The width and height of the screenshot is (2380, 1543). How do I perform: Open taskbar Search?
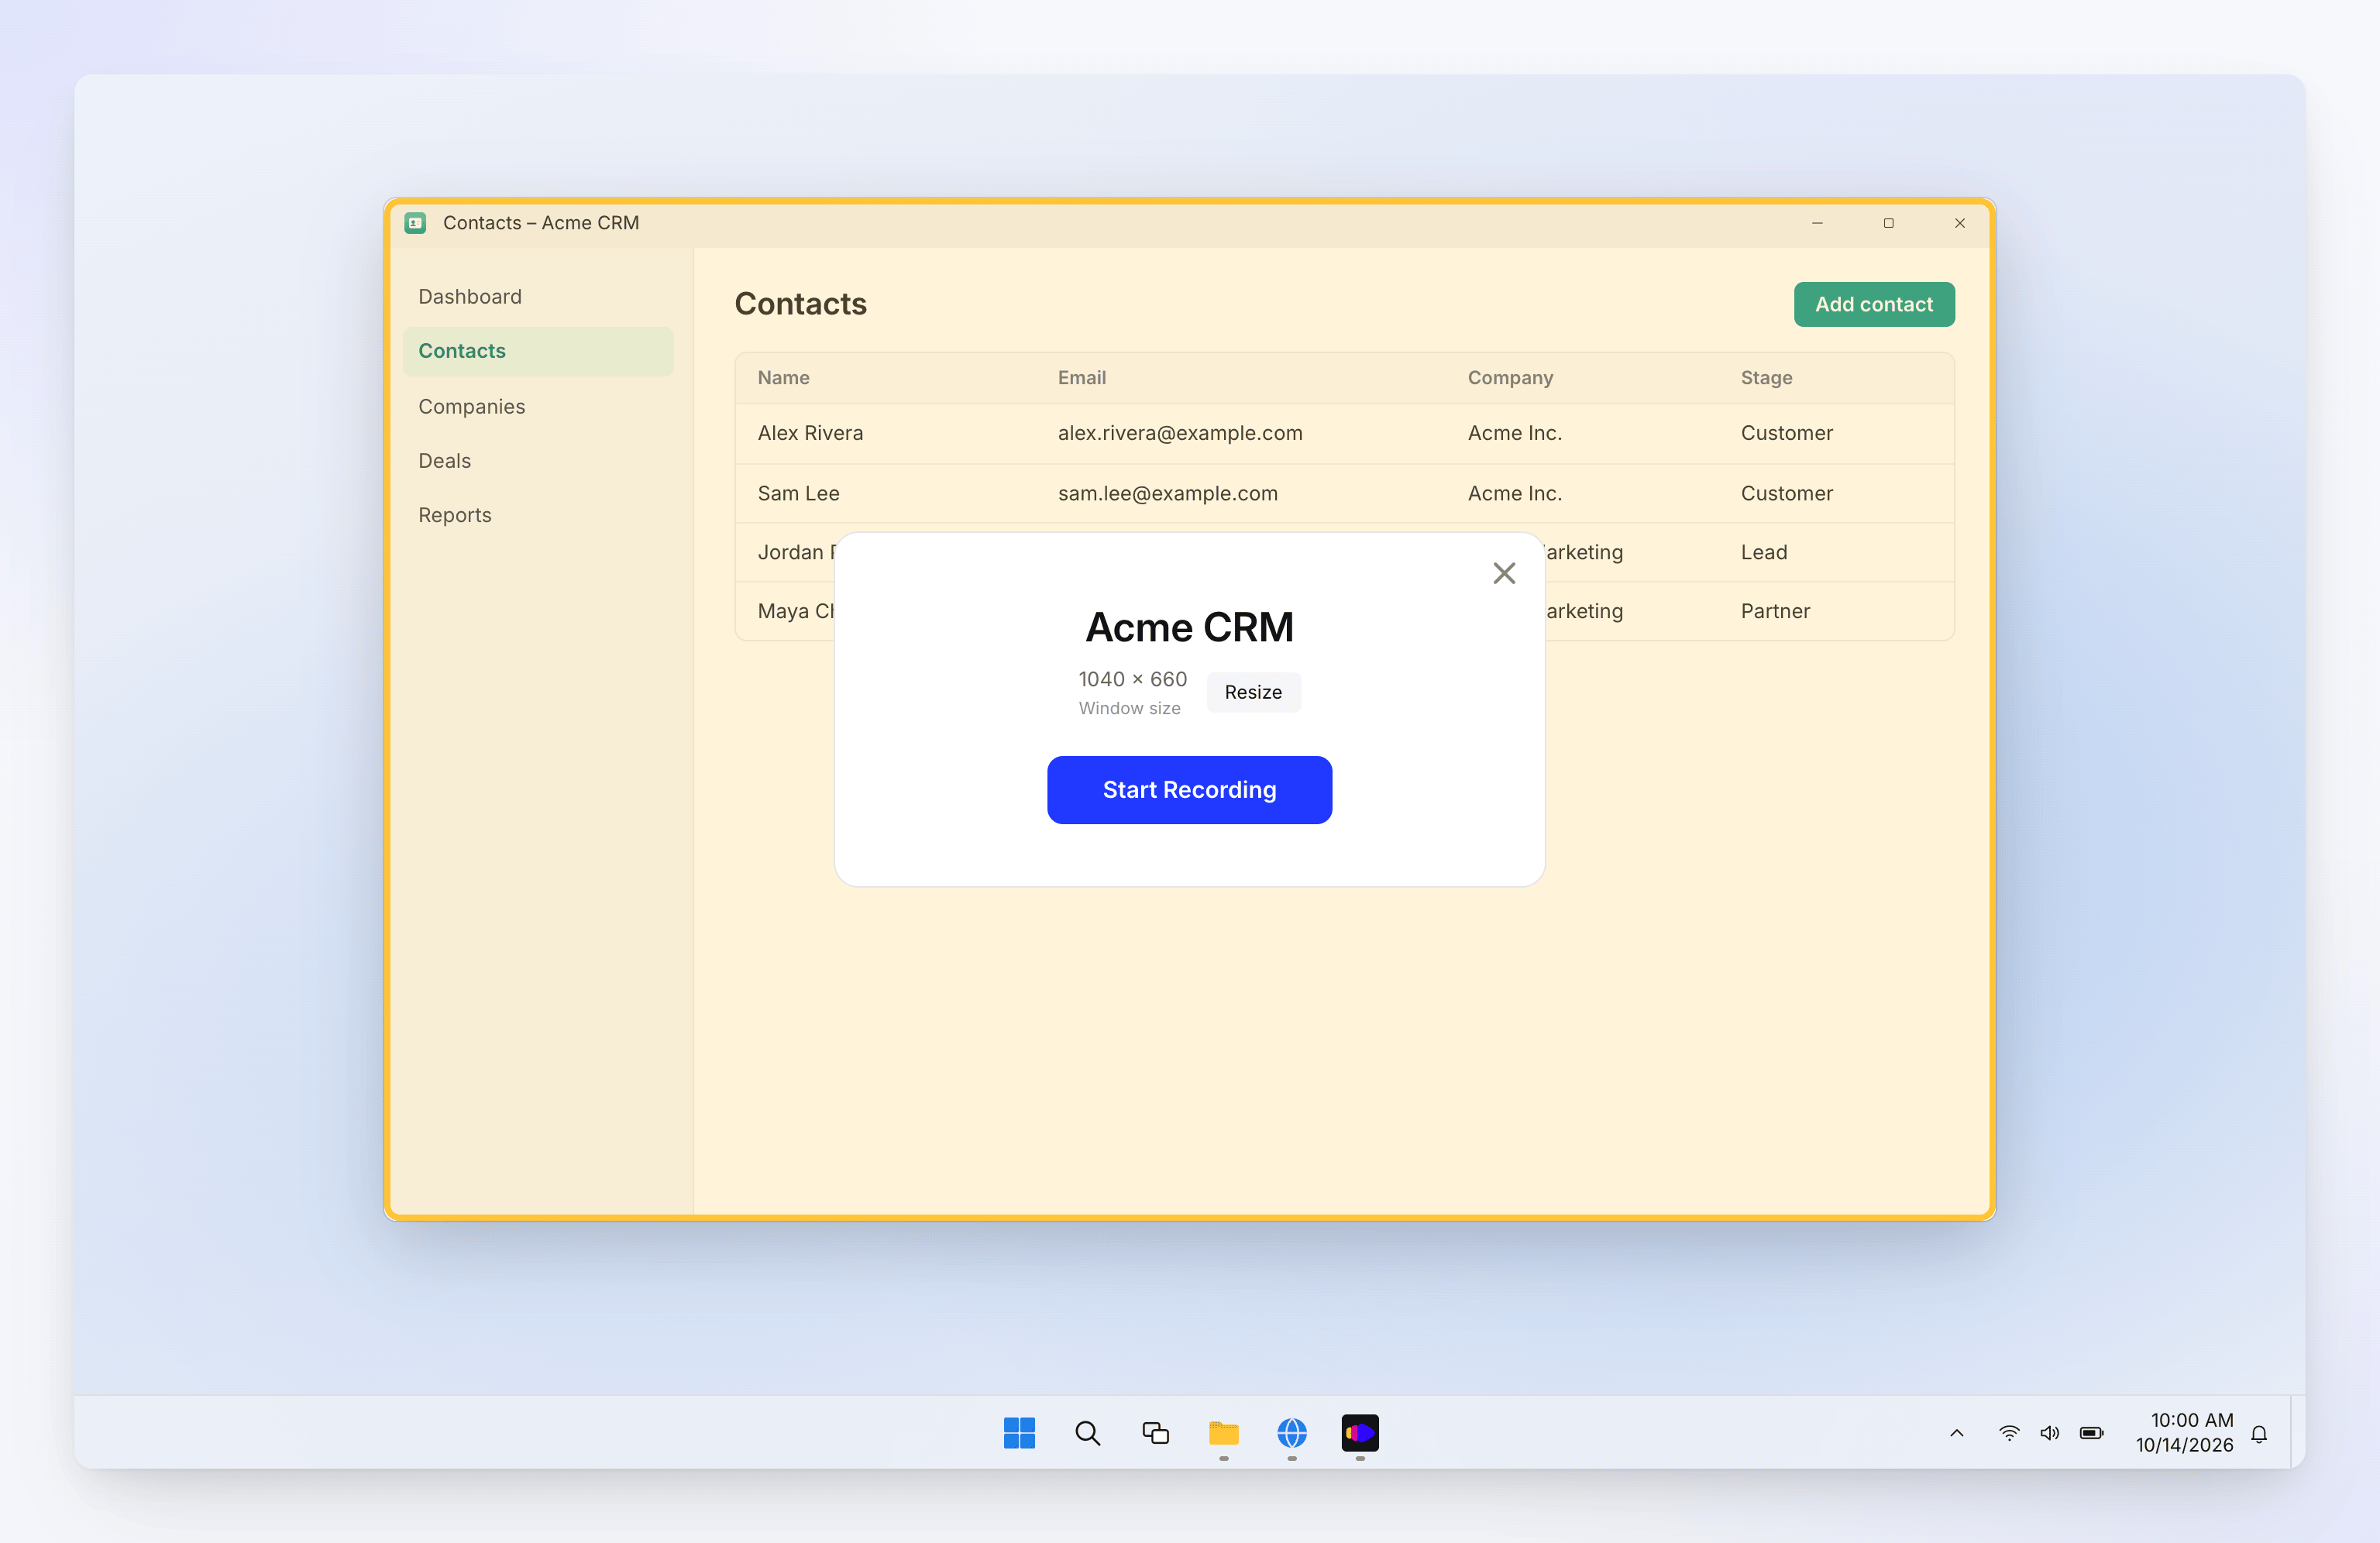click(x=1087, y=1433)
